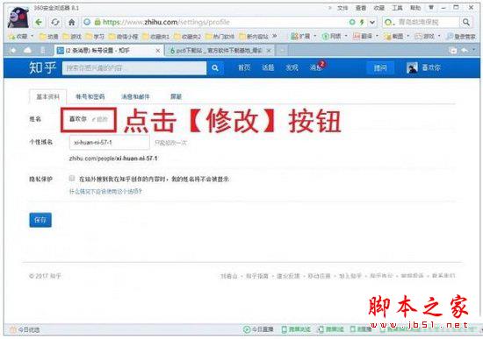This screenshot has height=339, width=483.
Task: Go to 发现 in Zhihu nav
Action: 292,68
